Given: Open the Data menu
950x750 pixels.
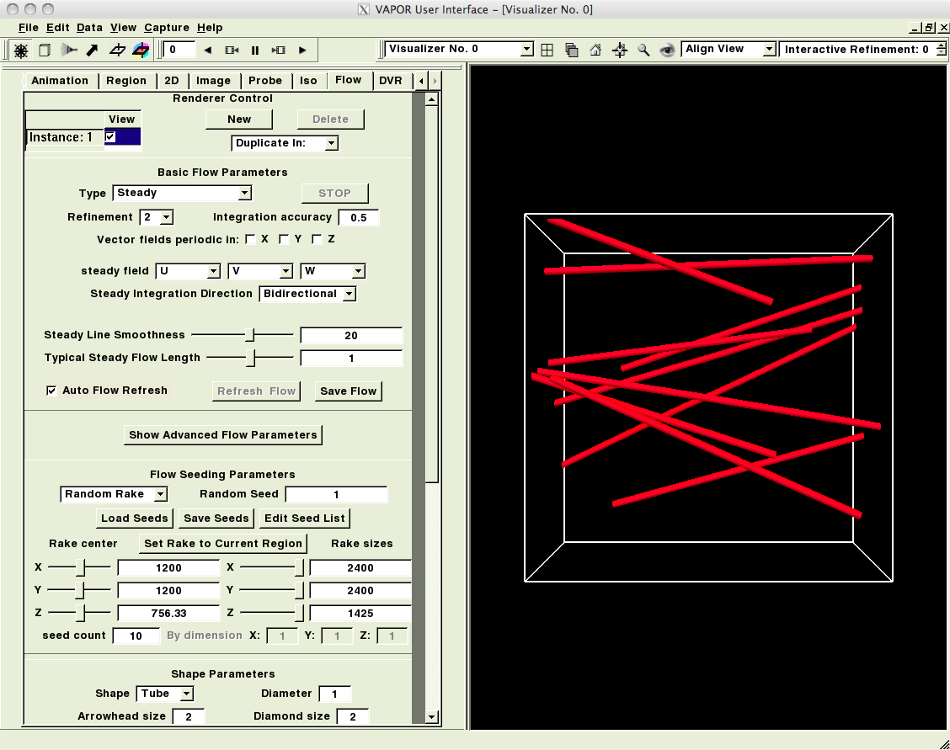Looking at the screenshot, I should (89, 28).
